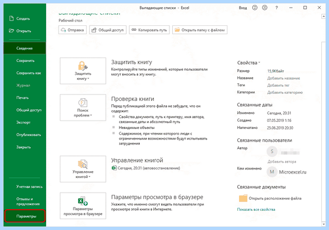This screenshot has height=230, width=329.
Task: Click the 15,9Кбайт size value
Action: coord(275,71)
